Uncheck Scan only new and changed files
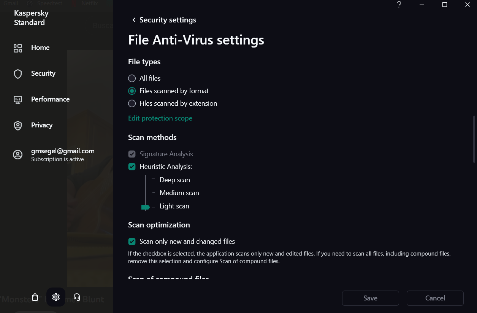The height and width of the screenshot is (313, 477). pos(132,242)
